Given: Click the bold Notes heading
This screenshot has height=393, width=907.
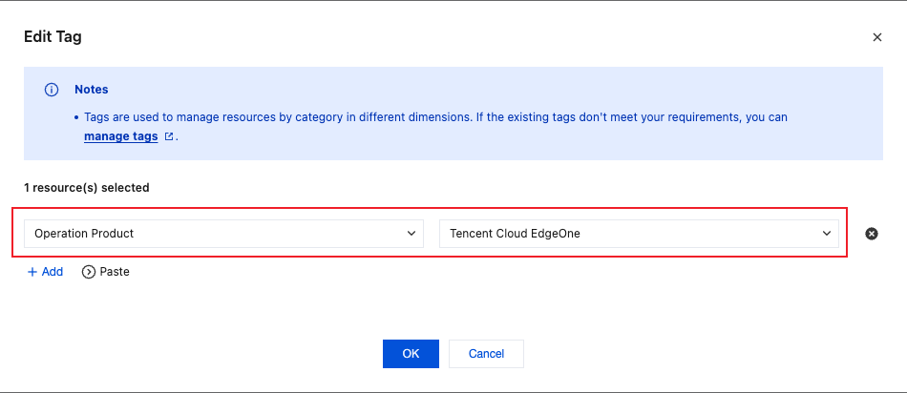Looking at the screenshot, I should 92,90.
